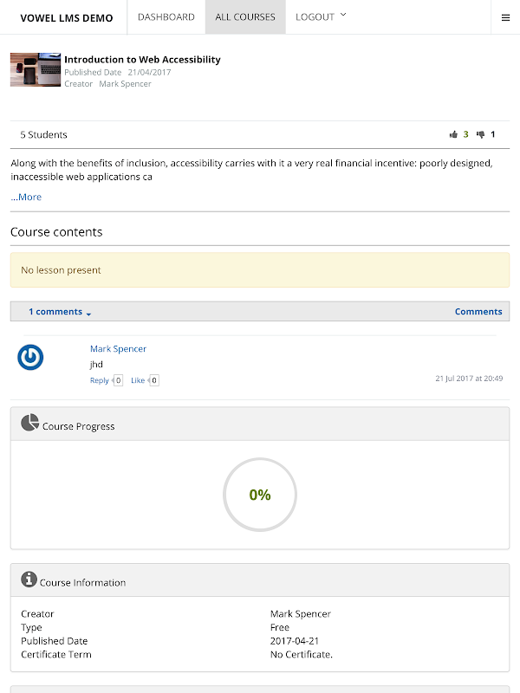Click the 0% progress circle

(260, 495)
